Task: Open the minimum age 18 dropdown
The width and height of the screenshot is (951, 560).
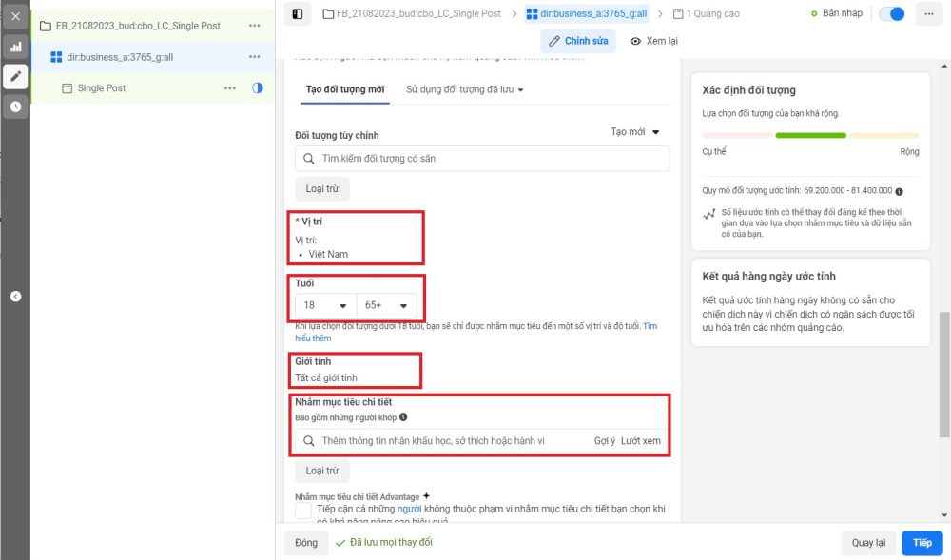Action: coord(325,305)
